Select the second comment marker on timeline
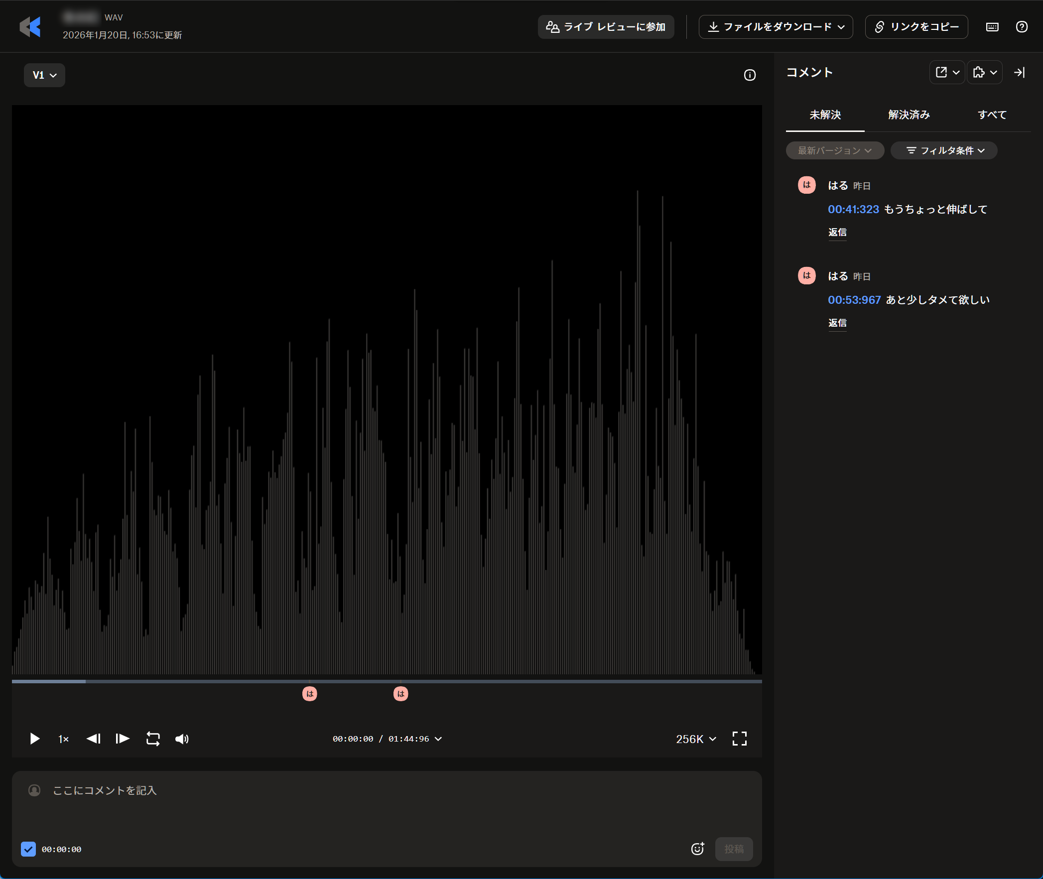The width and height of the screenshot is (1043, 879). pos(400,694)
